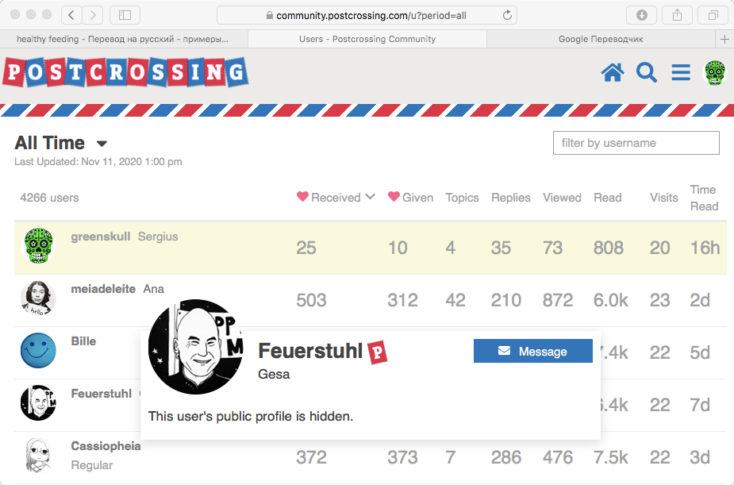Viewport: 734px width, 485px height.
Task: Click meiadeleite's Received count "503"
Action: point(311,300)
